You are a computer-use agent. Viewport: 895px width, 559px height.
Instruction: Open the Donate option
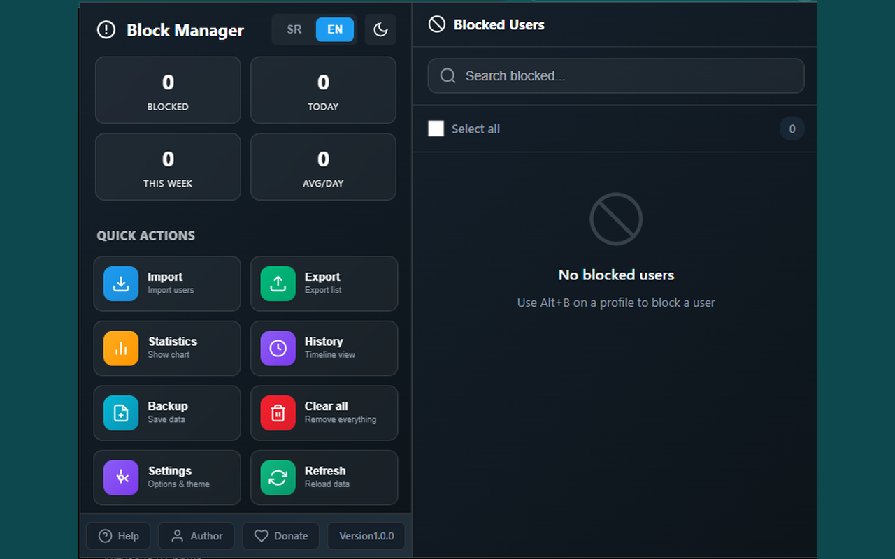(280, 535)
